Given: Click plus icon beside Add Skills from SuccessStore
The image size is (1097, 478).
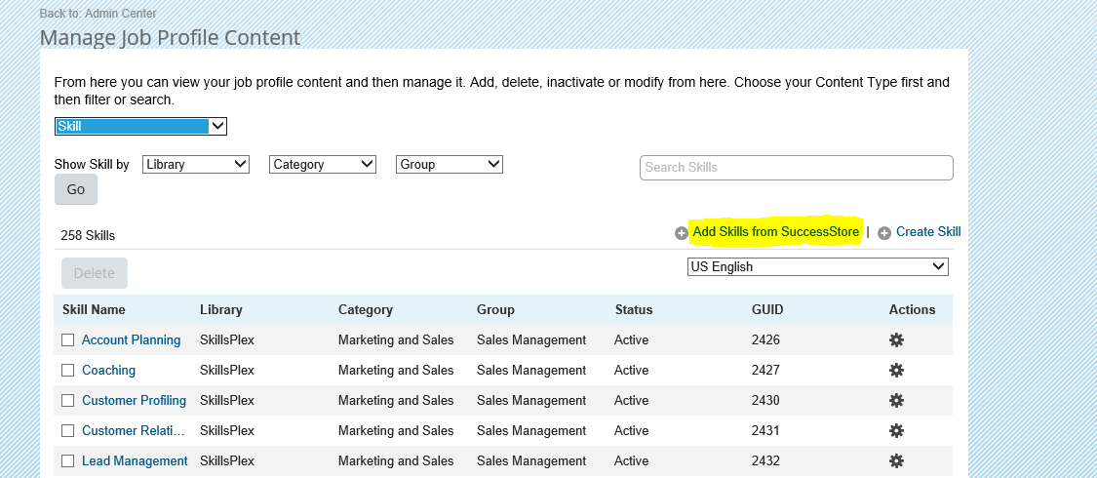Looking at the screenshot, I should (681, 233).
